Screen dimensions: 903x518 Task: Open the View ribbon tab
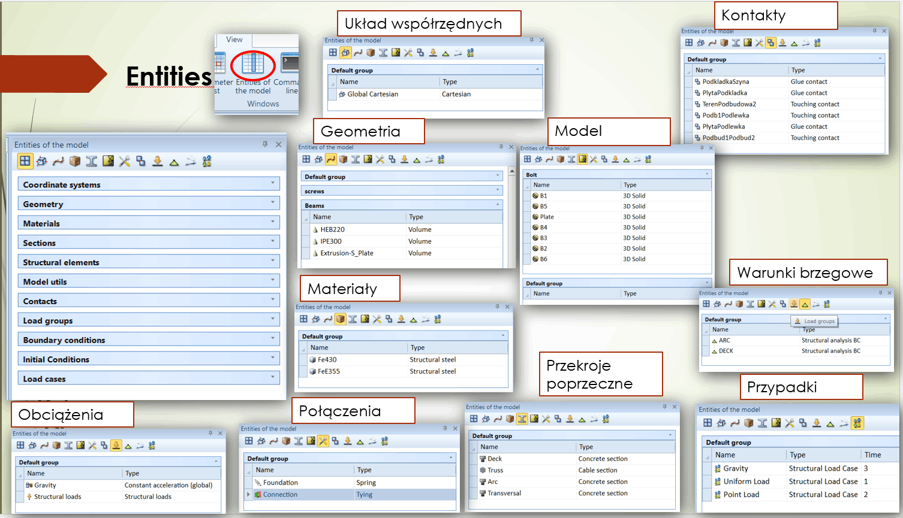234,40
